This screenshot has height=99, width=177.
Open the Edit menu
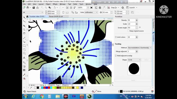coord(29,4)
